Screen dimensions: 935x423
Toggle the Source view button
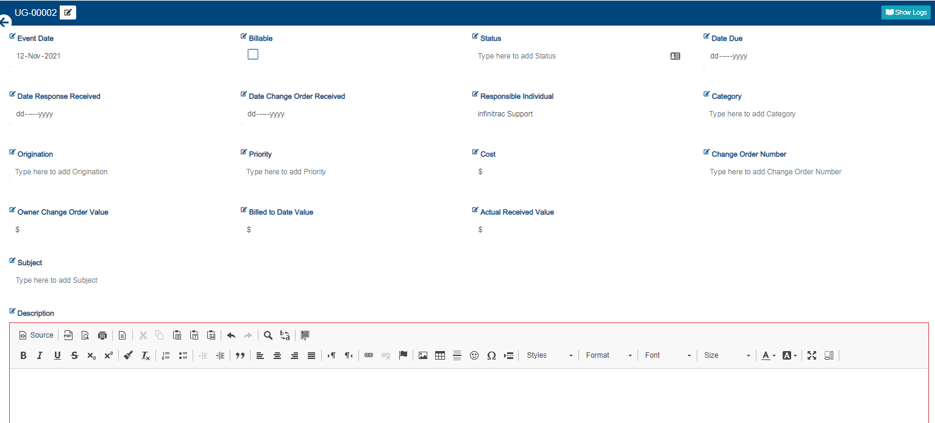(x=37, y=335)
